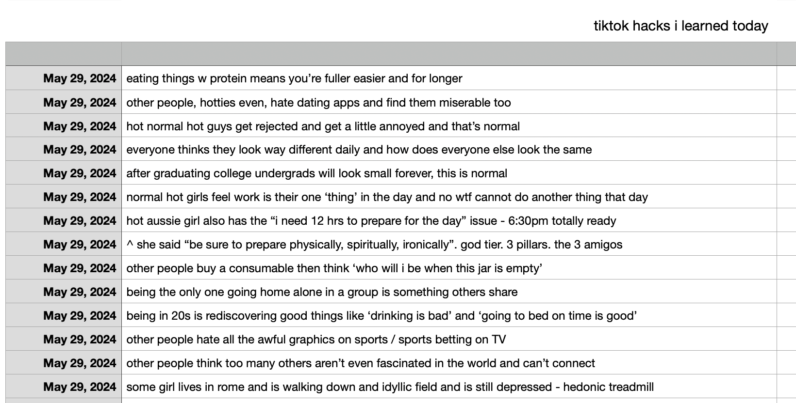Click the date cell beside the hedonic treadmill row
The height and width of the screenshot is (403, 796).
click(64, 387)
